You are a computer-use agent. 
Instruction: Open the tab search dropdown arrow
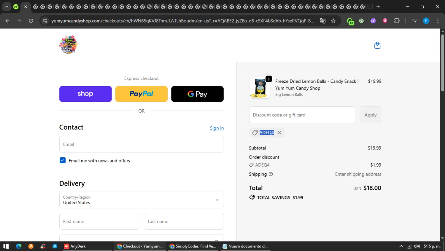(x=7, y=7)
